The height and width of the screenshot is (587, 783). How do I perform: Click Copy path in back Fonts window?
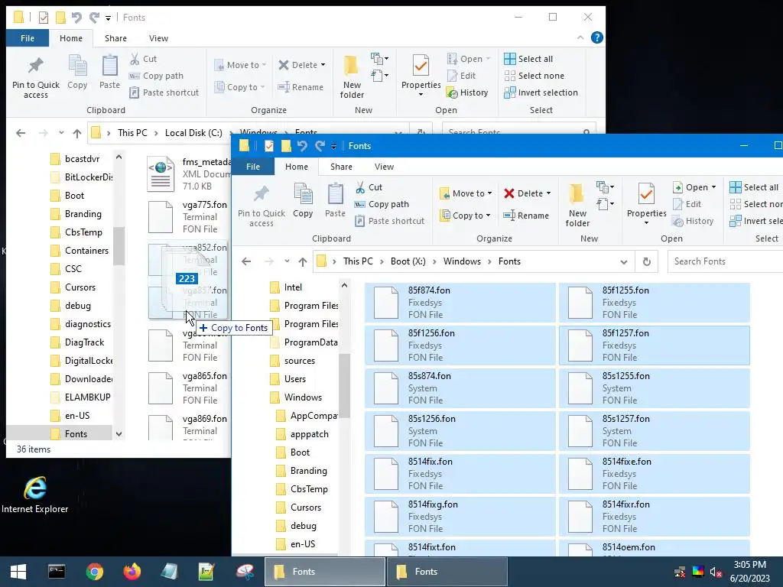(156, 76)
